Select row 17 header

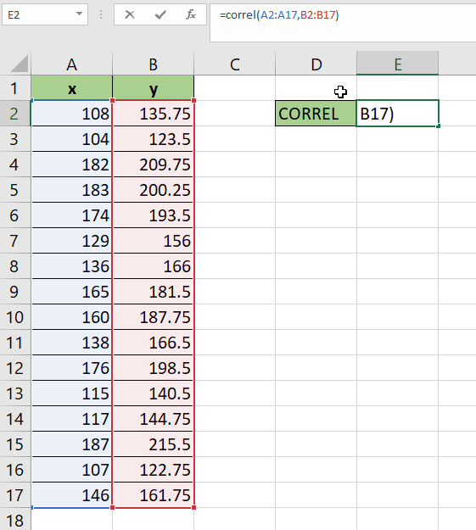click(x=15, y=495)
